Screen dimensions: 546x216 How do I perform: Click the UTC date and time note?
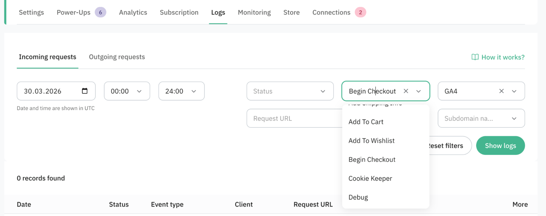click(x=56, y=108)
